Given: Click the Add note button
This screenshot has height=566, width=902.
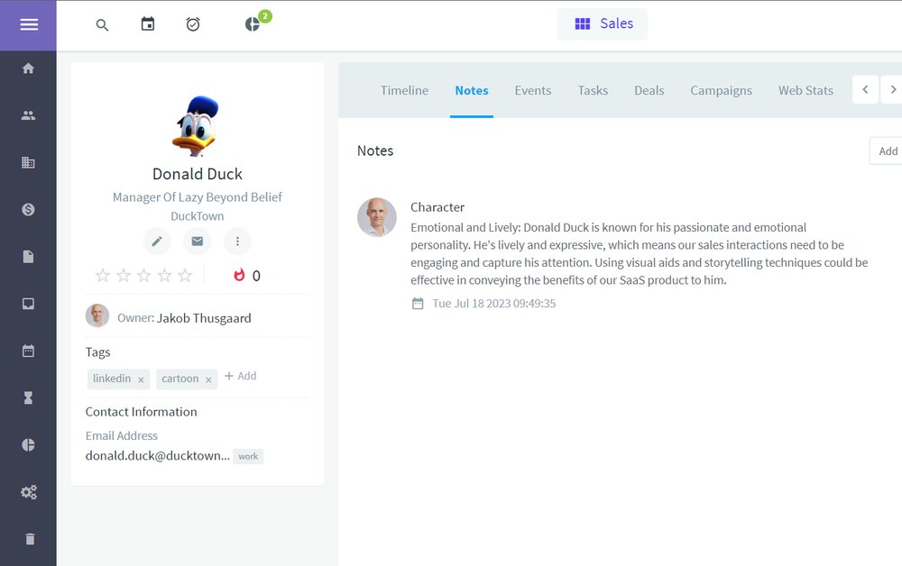Looking at the screenshot, I should (886, 151).
